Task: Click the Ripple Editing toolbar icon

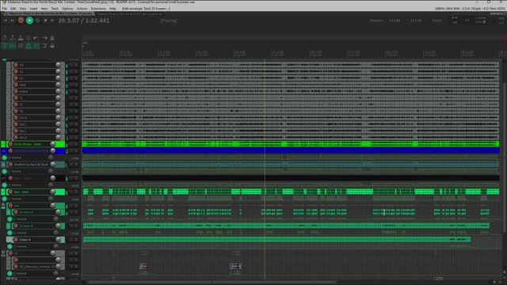Action: (x=21, y=46)
